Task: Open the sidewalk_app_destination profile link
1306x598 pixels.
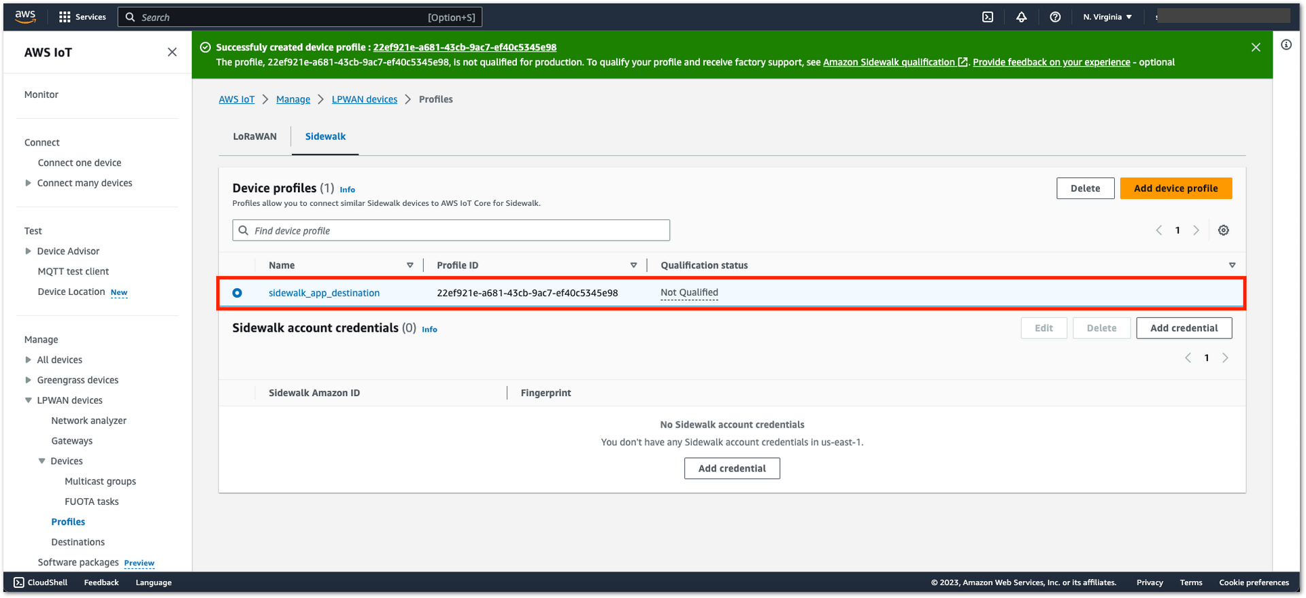Action: point(324,293)
